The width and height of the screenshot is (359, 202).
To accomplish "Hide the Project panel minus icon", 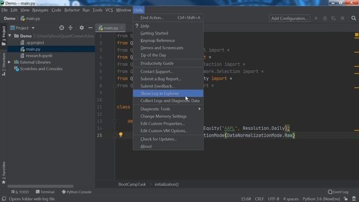I will (90, 28).
